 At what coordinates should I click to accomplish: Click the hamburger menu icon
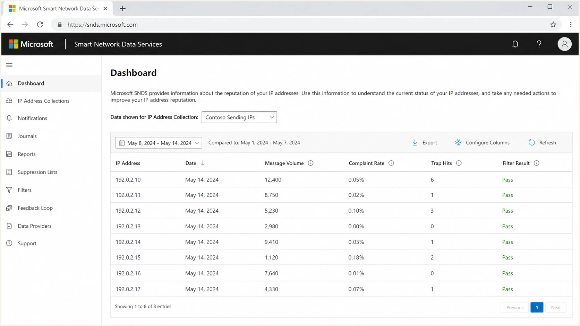(9, 65)
